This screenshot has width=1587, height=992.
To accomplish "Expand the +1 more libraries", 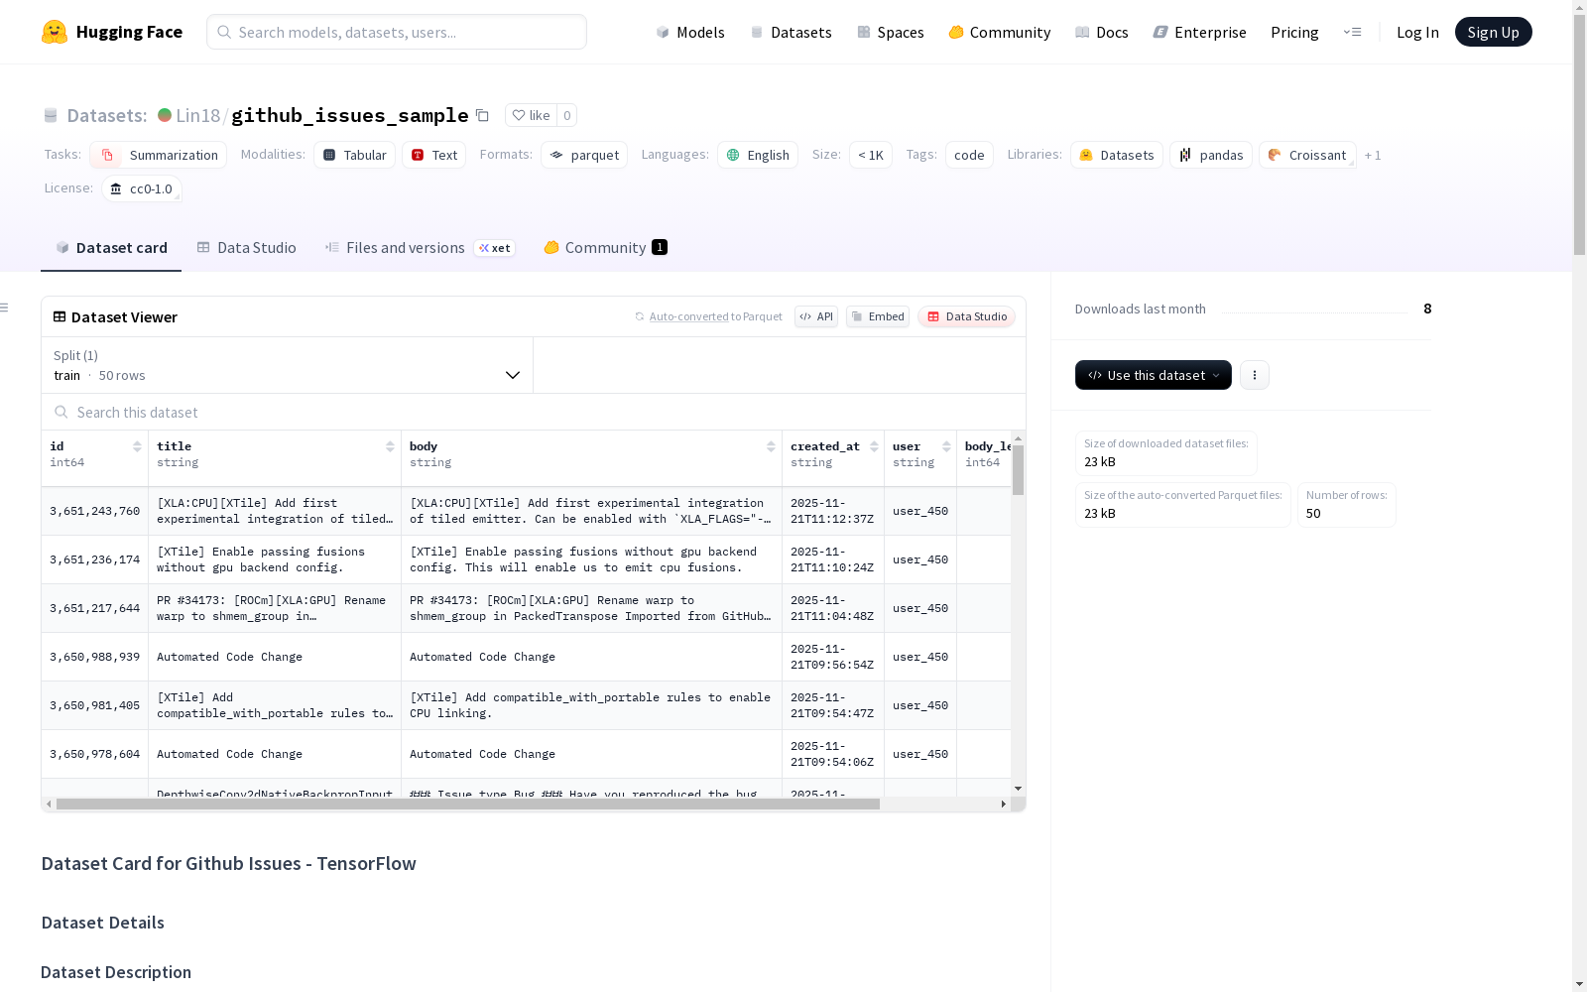I will (1373, 155).
